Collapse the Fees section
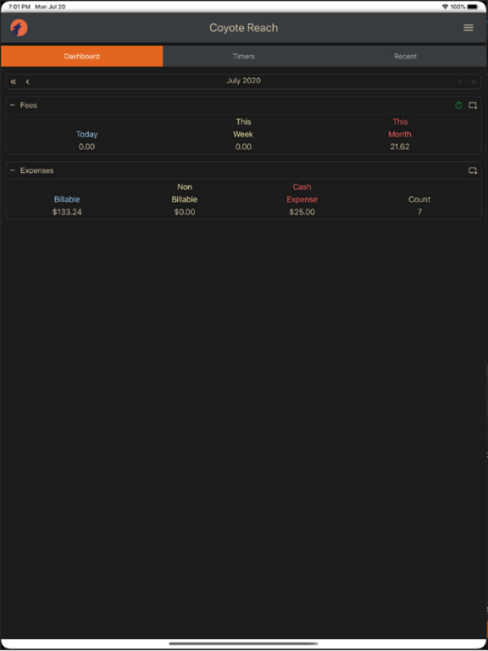 (13, 105)
